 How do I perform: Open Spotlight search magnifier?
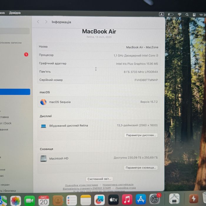pyautogui.click(x=187, y=15)
